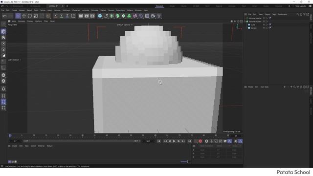
Task: Open the Volume menu
Action: [57, 10]
